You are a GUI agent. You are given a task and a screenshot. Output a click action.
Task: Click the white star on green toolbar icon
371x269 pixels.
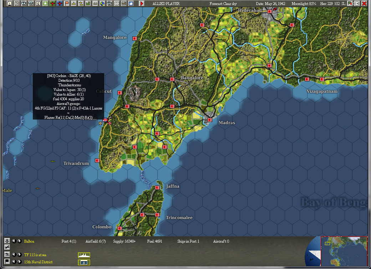tap(45, 3)
